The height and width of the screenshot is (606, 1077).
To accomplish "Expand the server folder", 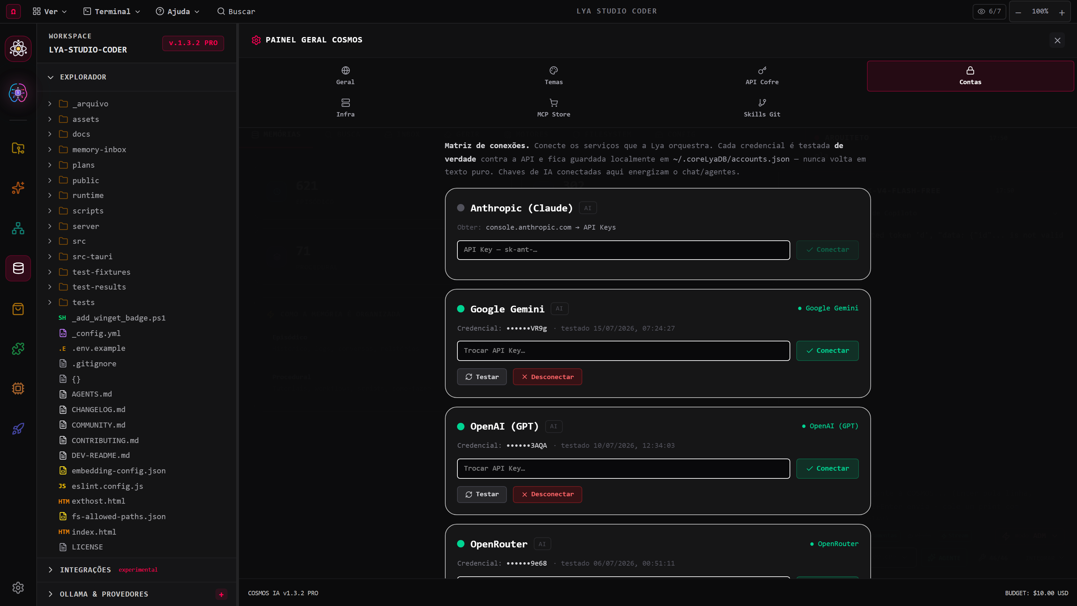I will pyautogui.click(x=136, y=226).
